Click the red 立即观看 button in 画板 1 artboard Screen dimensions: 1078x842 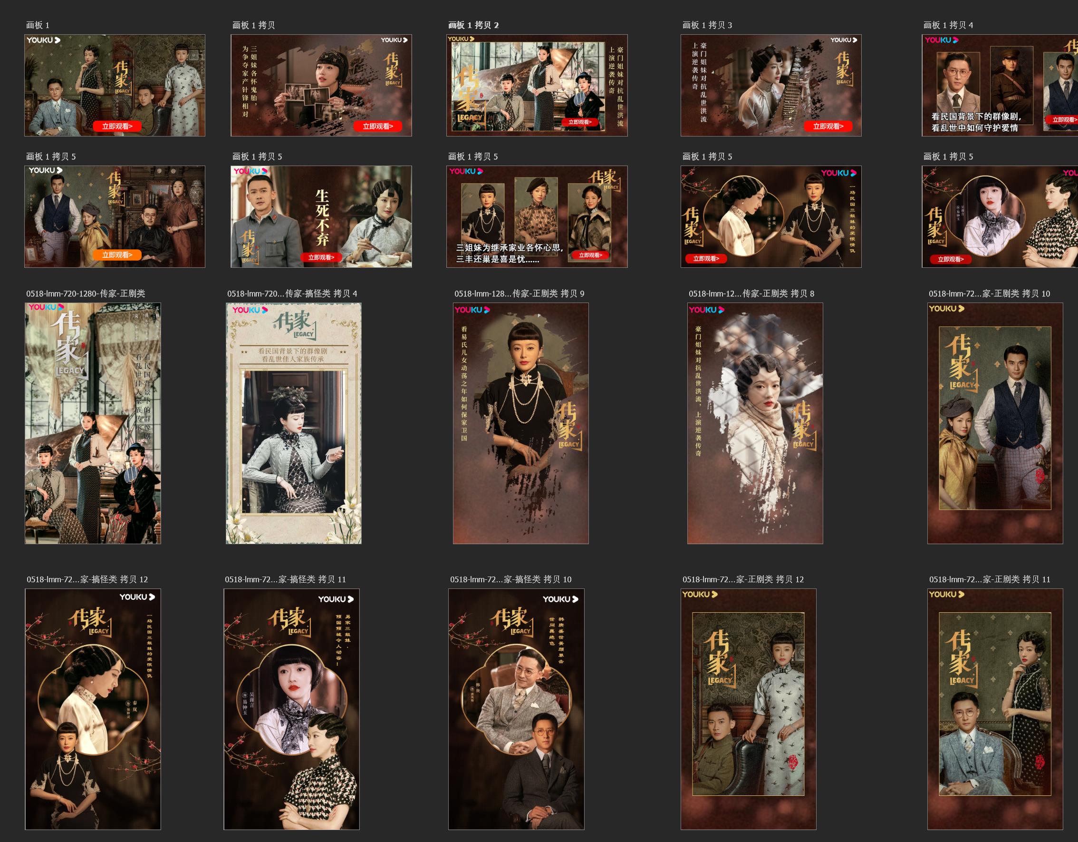(x=117, y=127)
